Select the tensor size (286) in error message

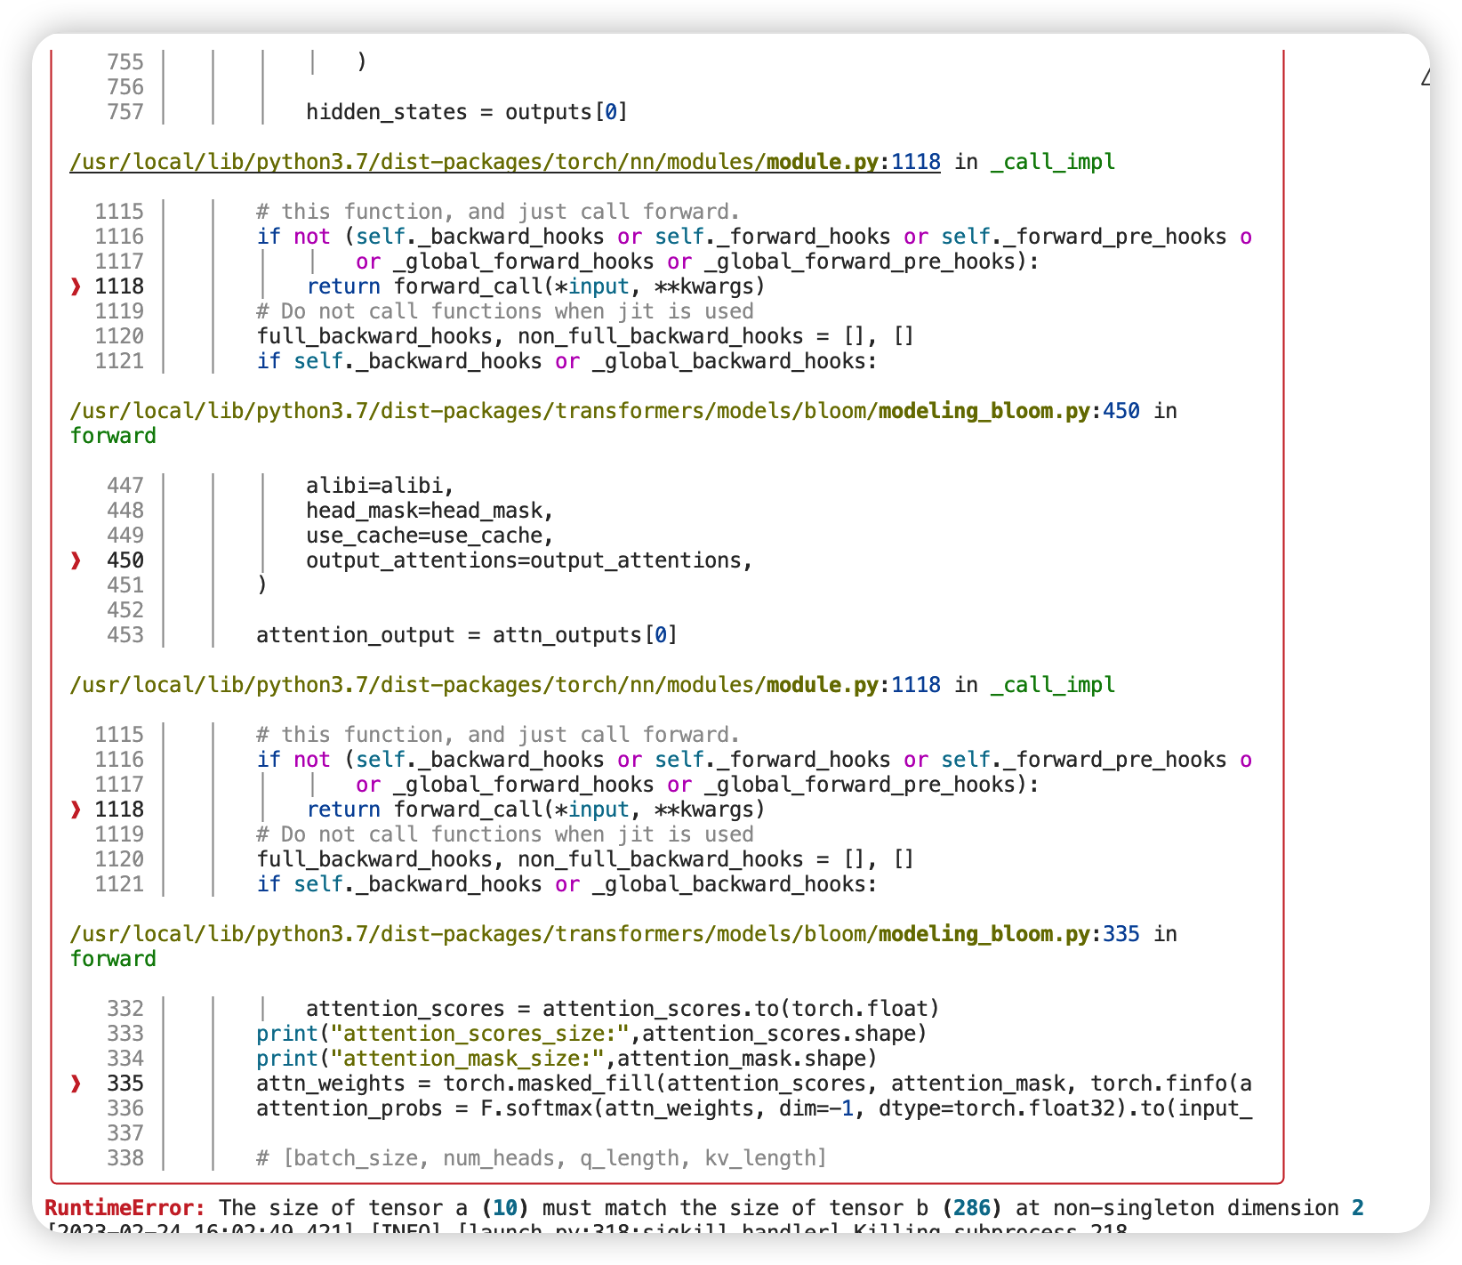tap(971, 1206)
